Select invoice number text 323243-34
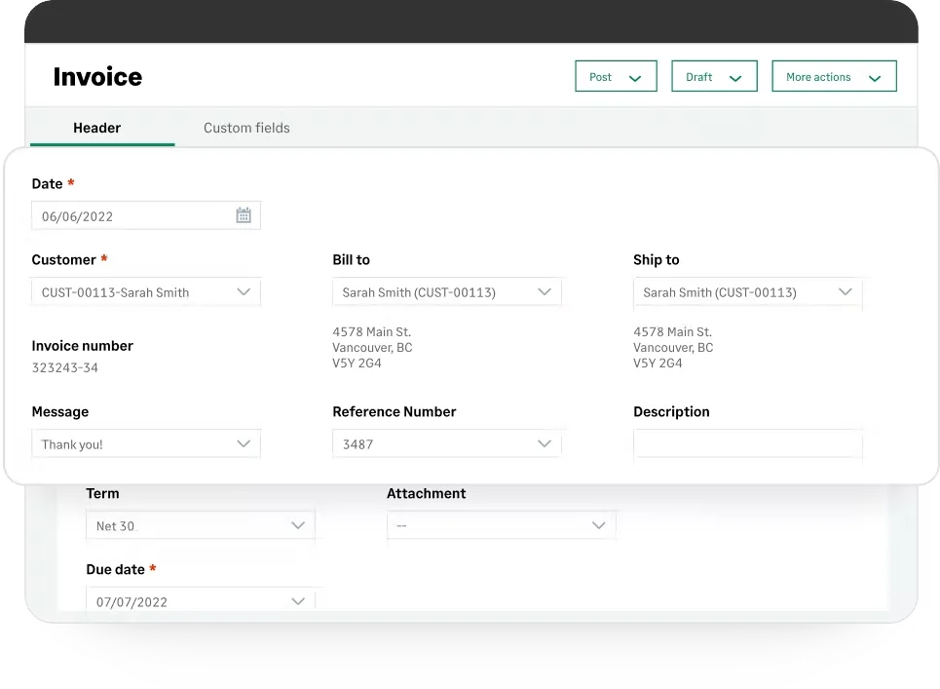940x689 pixels. (64, 367)
